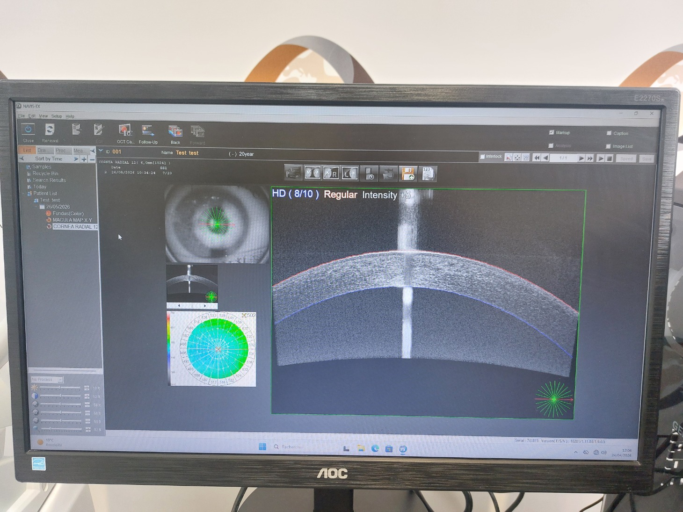Select MACULA MAP X-Y scan entry
The width and height of the screenshot is (683, 512).
(x=72, y=220)
